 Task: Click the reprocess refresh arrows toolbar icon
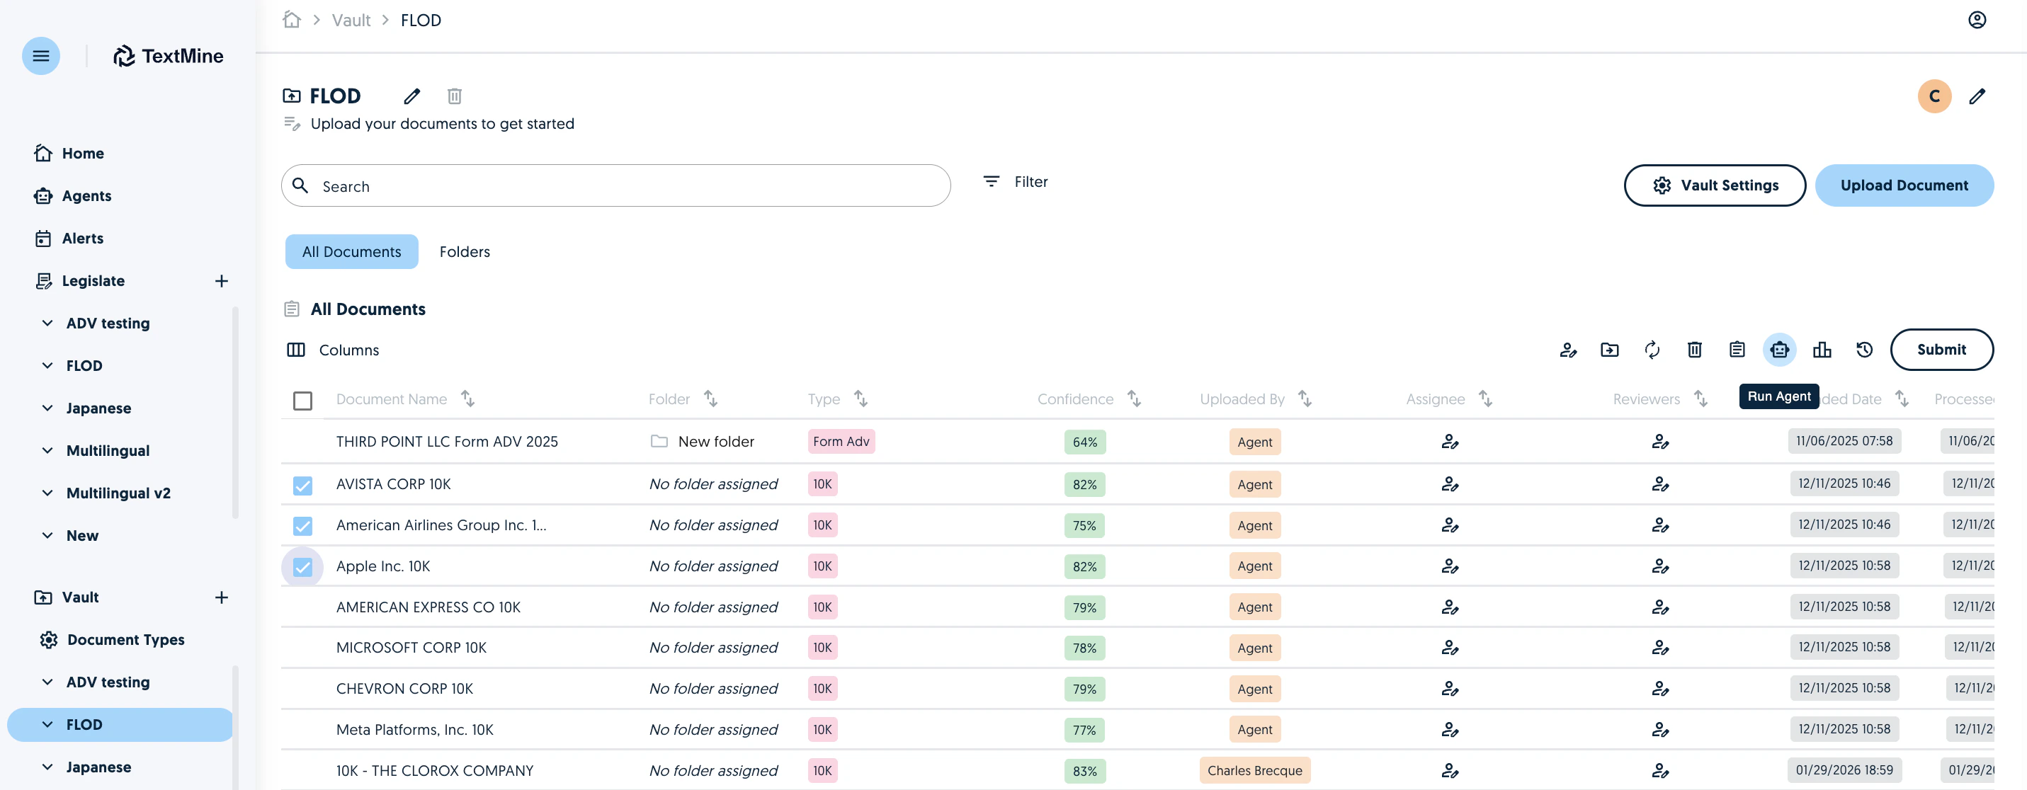point(1652,350)
